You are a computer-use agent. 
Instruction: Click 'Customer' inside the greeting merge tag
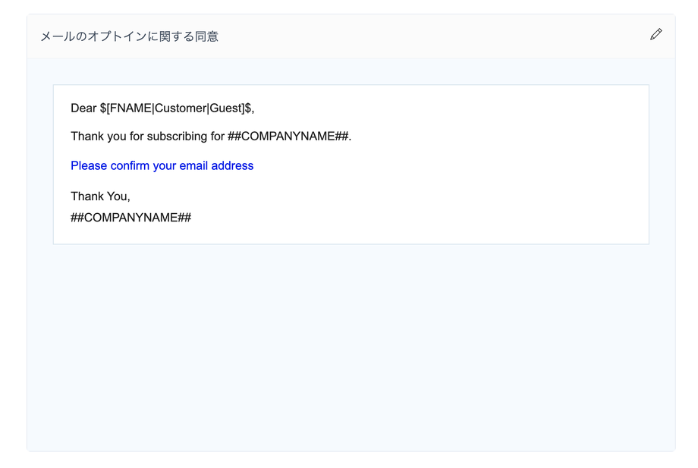[x=180, y=108]
